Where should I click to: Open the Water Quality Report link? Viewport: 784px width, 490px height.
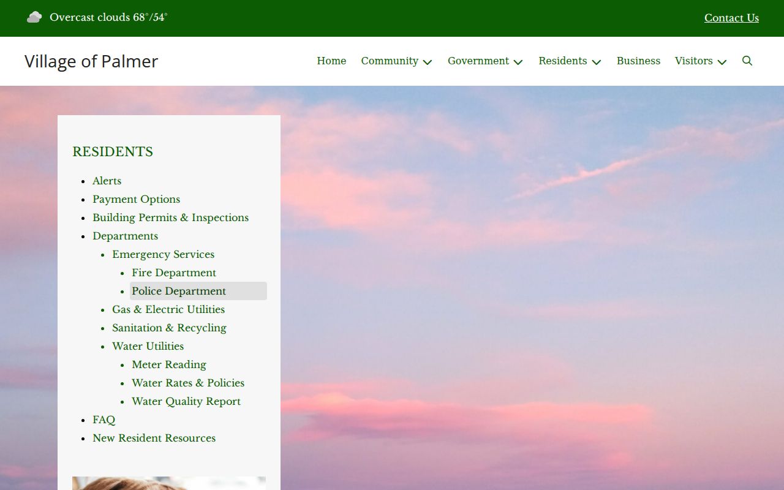(186, 401)
